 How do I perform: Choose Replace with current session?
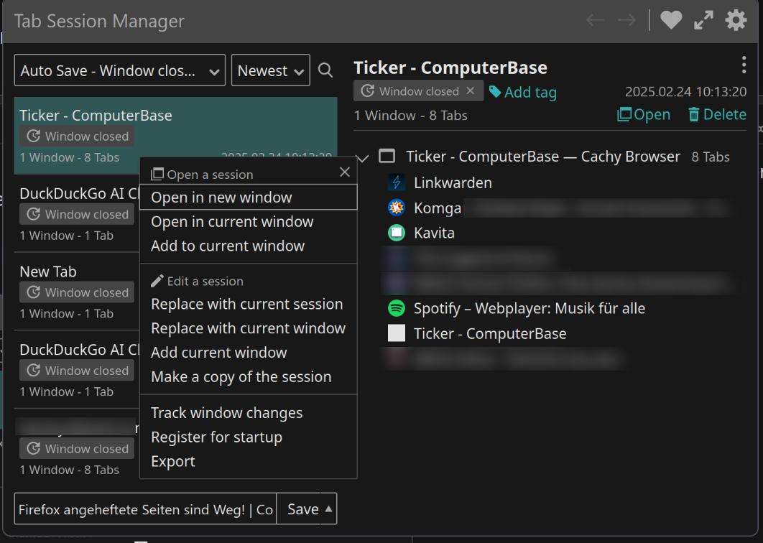pos(249,304)
